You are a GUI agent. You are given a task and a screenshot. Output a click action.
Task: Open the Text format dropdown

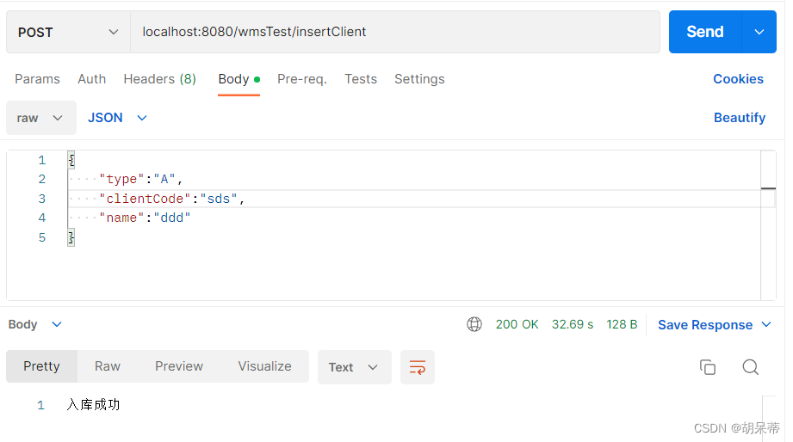pos(354,367)
